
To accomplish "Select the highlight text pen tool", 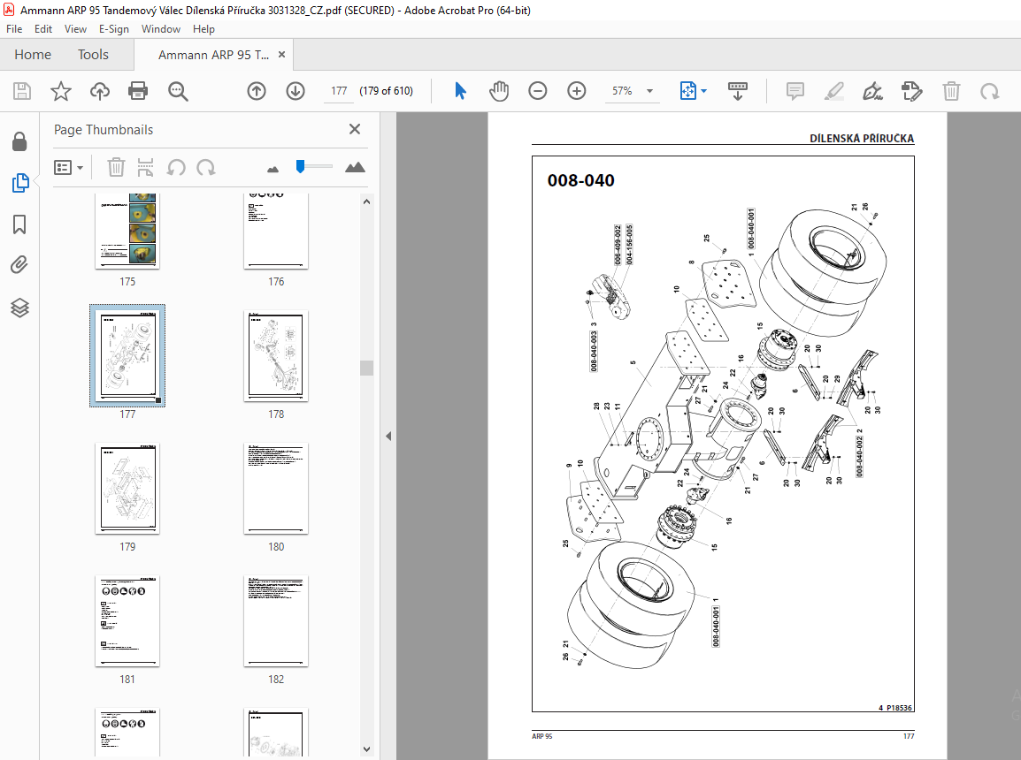I will 834,91.
